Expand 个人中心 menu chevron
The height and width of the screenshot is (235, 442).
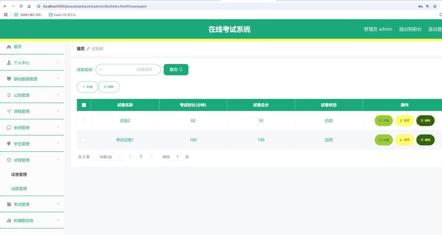pyautogui.click(x=58, y=62)
